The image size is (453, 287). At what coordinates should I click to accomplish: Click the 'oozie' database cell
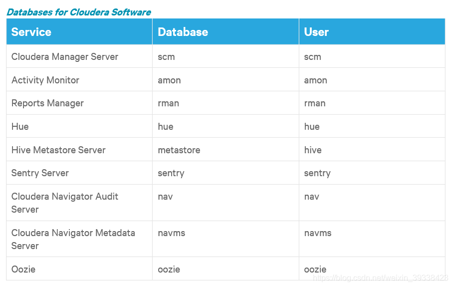[226, 269]
